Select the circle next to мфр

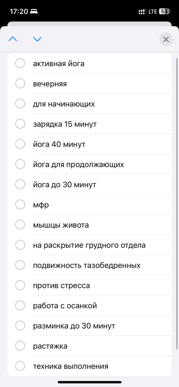pos(20,205)
